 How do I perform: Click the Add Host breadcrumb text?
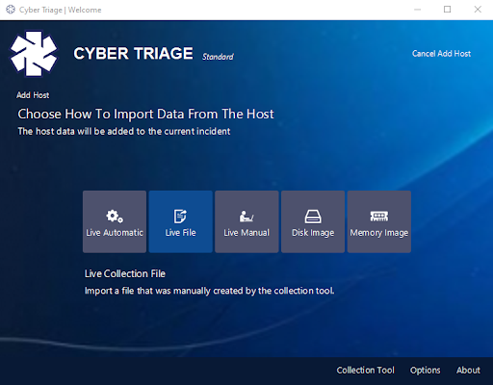[x=33, y=95]
